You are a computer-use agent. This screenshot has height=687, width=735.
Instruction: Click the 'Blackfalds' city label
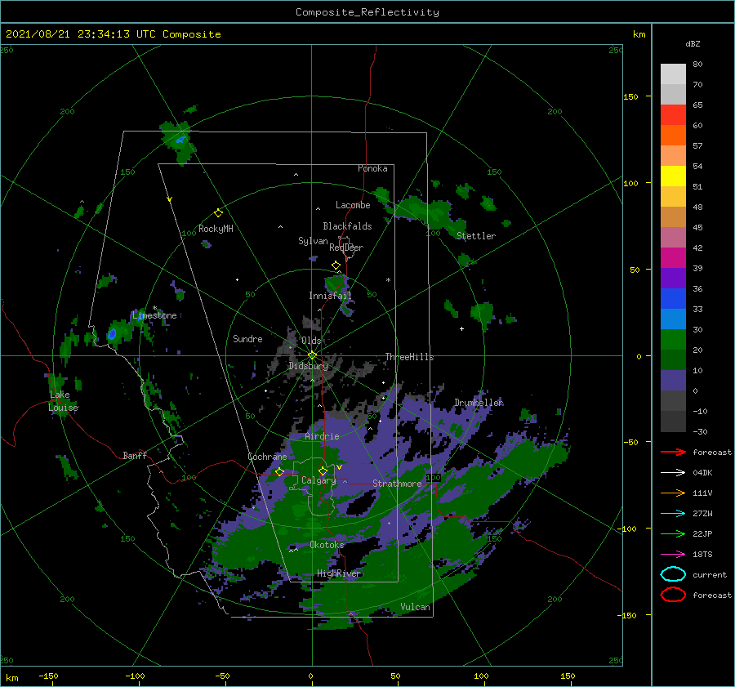tap(347, 226)
